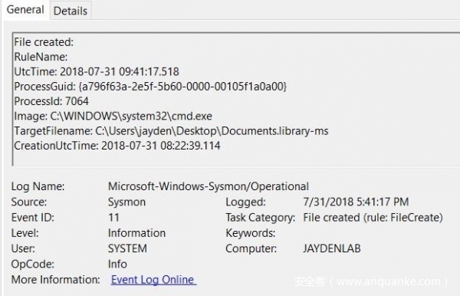
Task: Select the General tab
Action: 25,10
